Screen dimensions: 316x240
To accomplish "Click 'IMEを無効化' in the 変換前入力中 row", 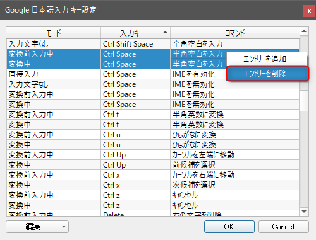I will click(234, 94).
